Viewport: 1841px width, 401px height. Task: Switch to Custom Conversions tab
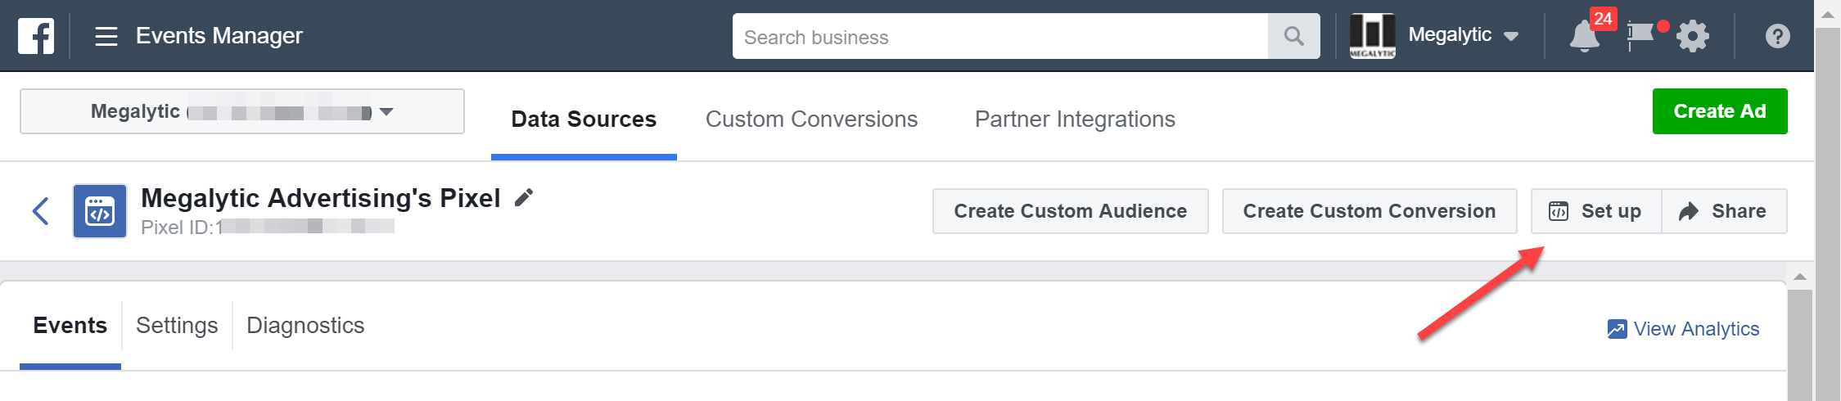811,119
